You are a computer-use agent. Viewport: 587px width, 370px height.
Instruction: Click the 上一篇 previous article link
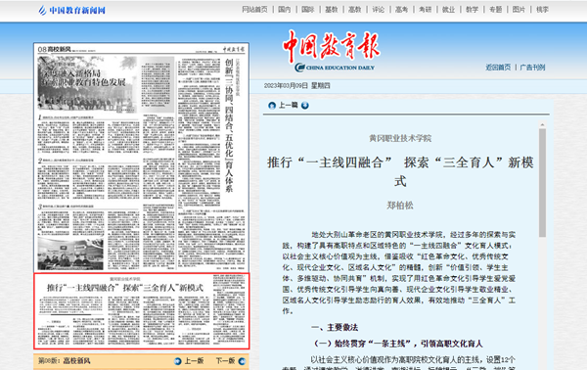tap(289, 106)
